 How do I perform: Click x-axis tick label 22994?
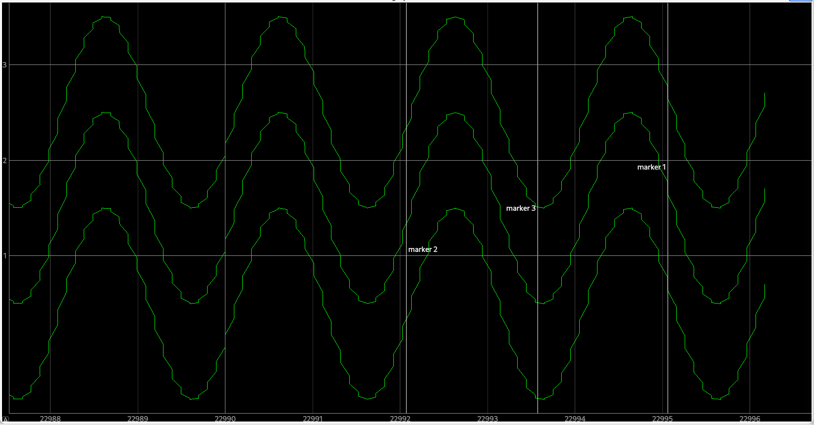575,419
